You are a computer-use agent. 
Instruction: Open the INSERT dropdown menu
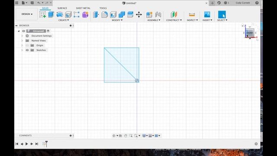click(207, 20)
